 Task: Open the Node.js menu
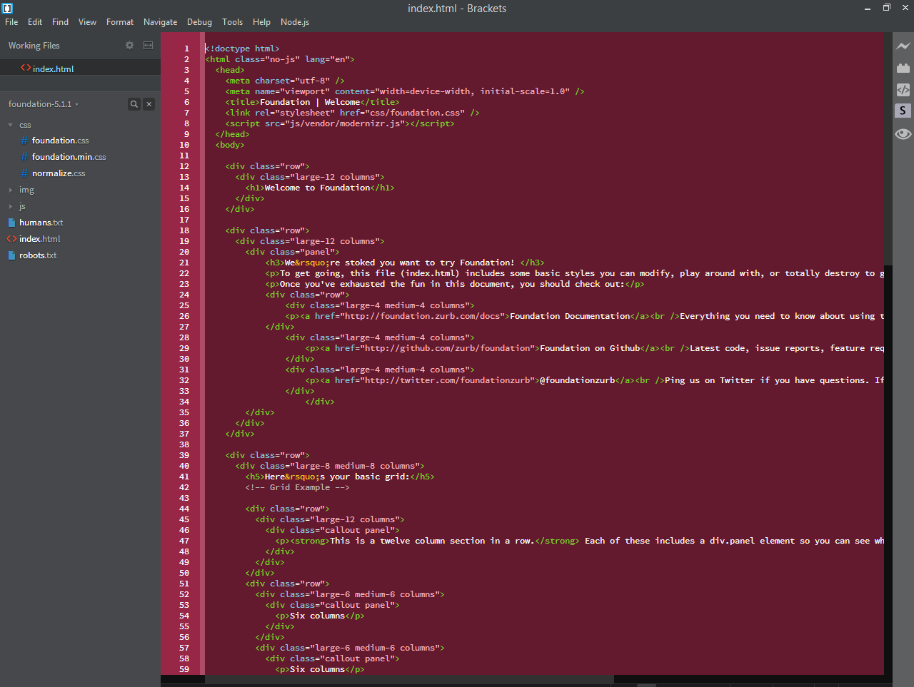[x=295, y=22]
